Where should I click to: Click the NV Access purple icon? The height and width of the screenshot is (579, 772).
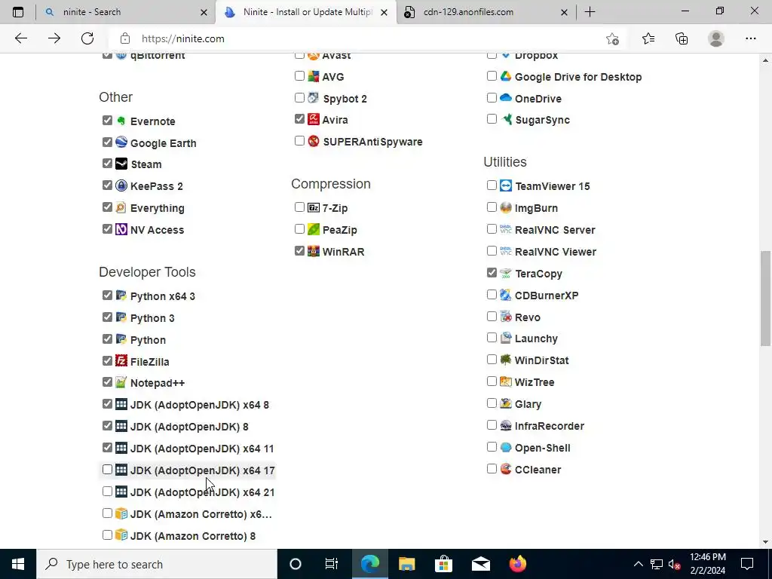121,229
